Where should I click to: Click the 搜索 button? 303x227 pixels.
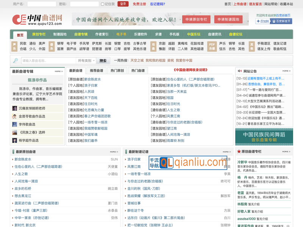pyautogui.click(x=103, y=61)
